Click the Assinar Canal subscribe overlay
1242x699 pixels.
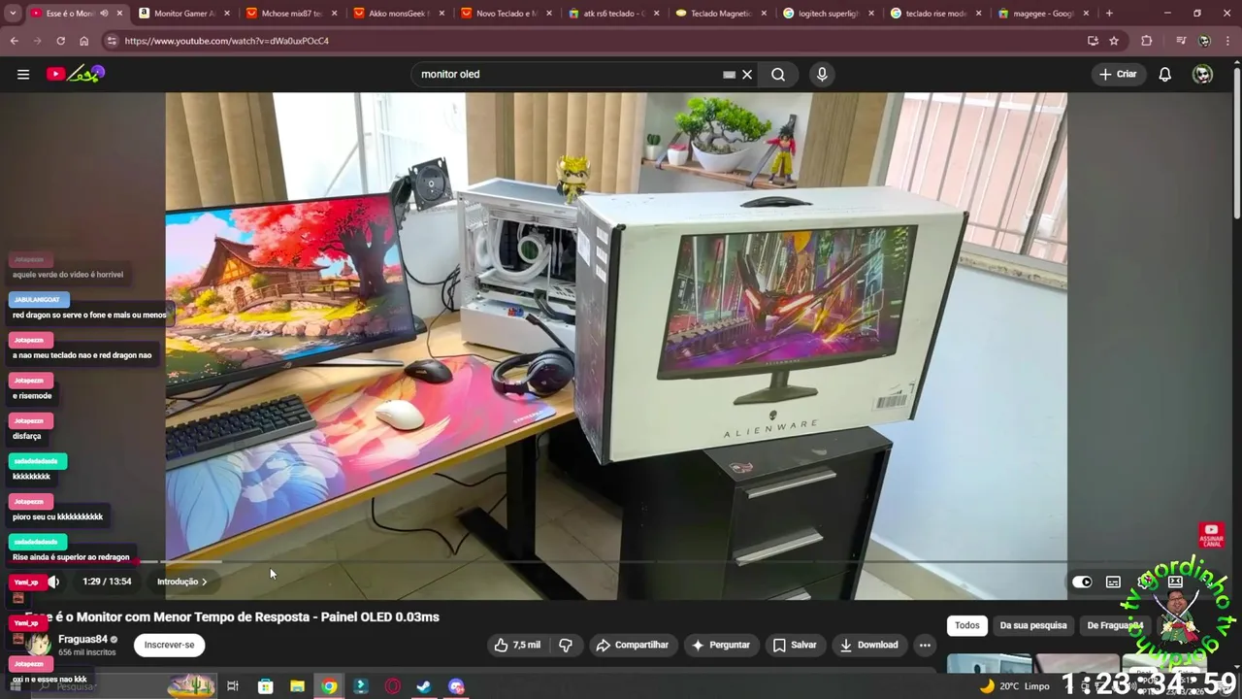(1211, 535)
